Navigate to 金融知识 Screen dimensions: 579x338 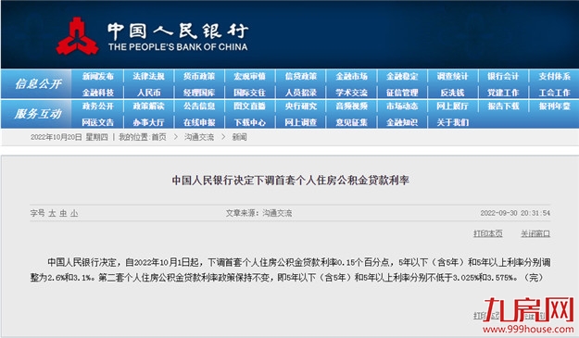402,122
